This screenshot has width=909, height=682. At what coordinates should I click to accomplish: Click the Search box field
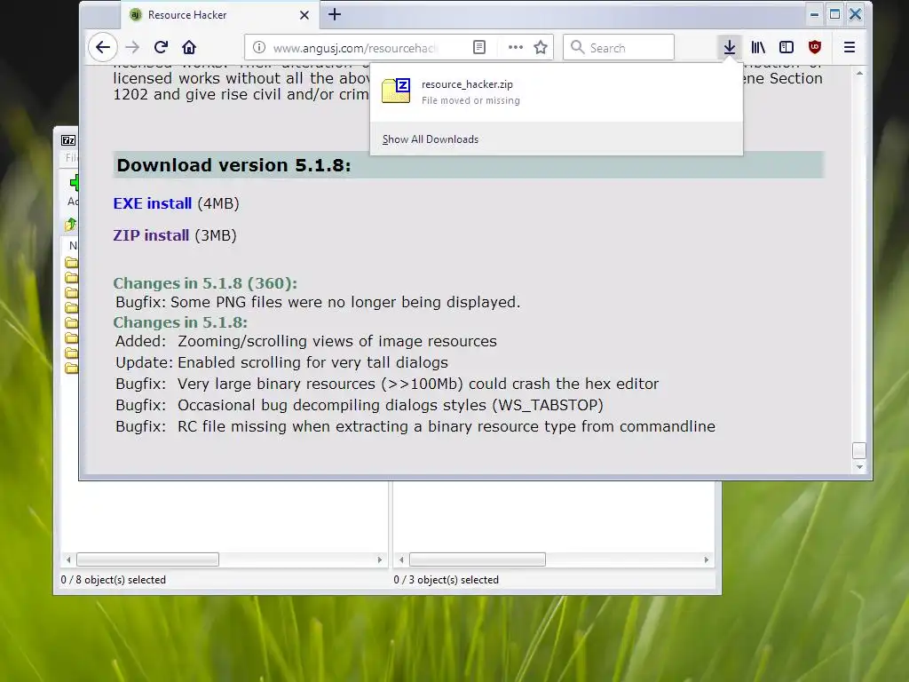tap(619, 47)
